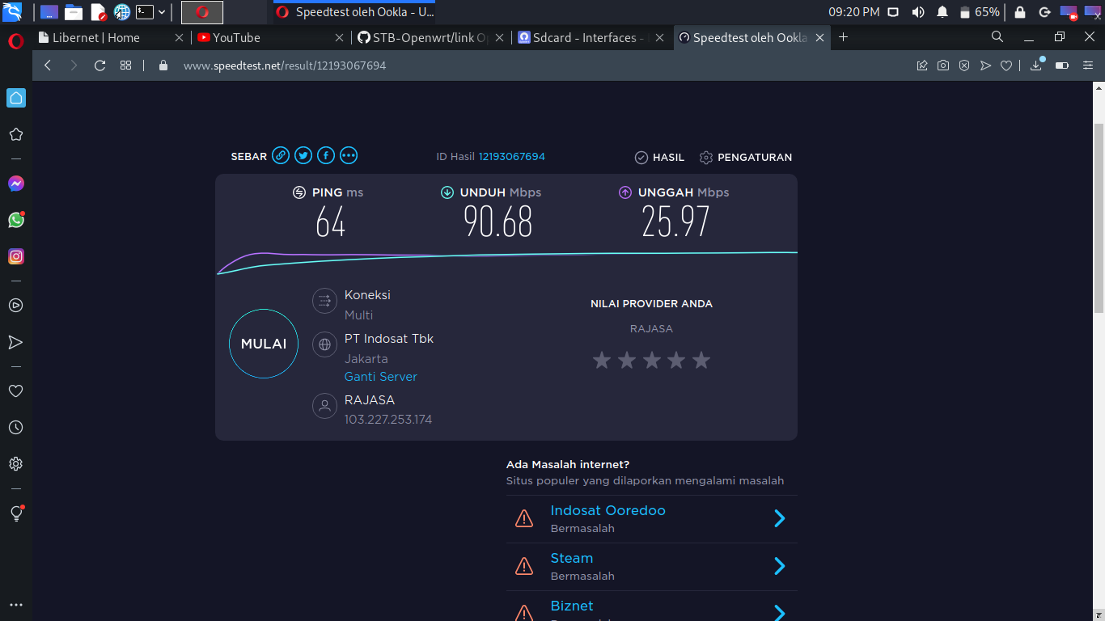Open pinboard edit icon in address bar

pyautogui.click(x=922, y=65)
